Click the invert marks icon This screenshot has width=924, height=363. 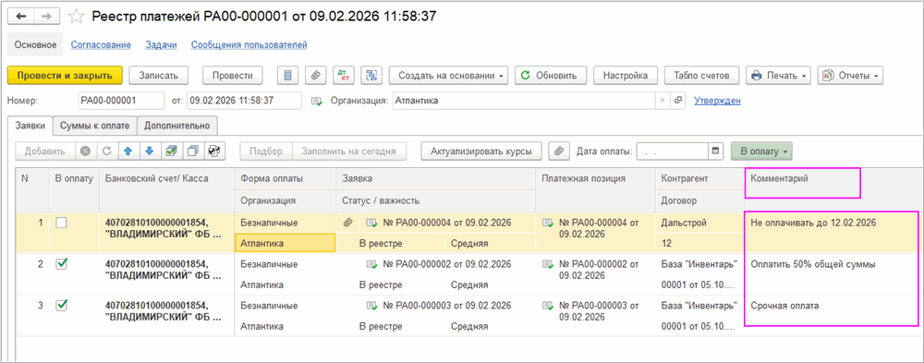[214, 151]
